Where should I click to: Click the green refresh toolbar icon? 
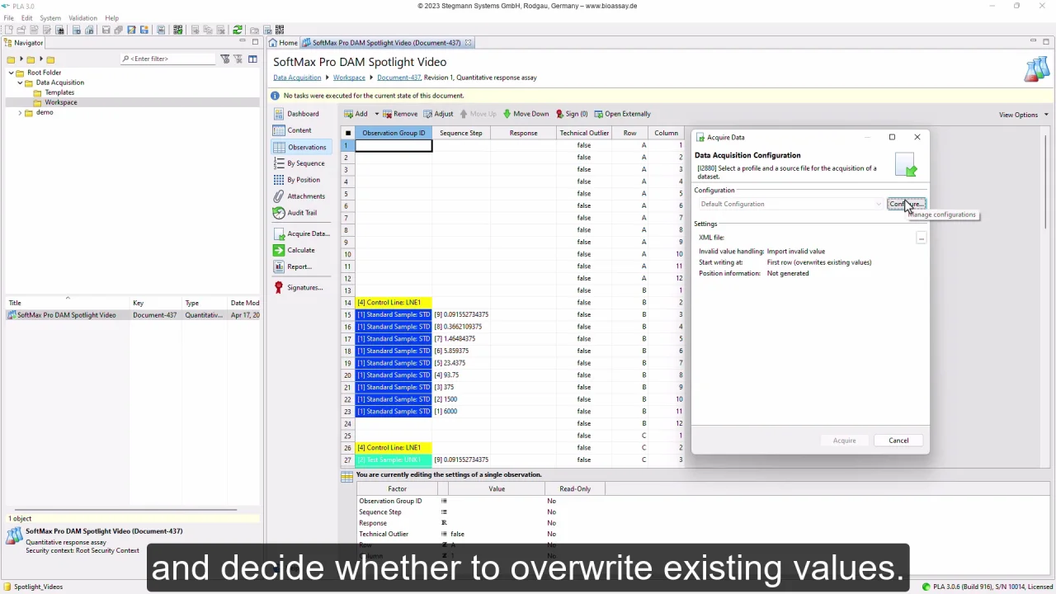(x=238, y=30)
